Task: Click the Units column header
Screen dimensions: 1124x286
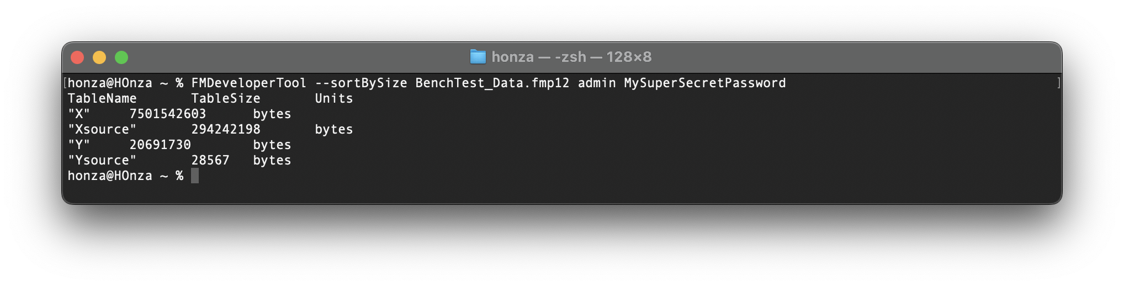Action: coord(333,99)
